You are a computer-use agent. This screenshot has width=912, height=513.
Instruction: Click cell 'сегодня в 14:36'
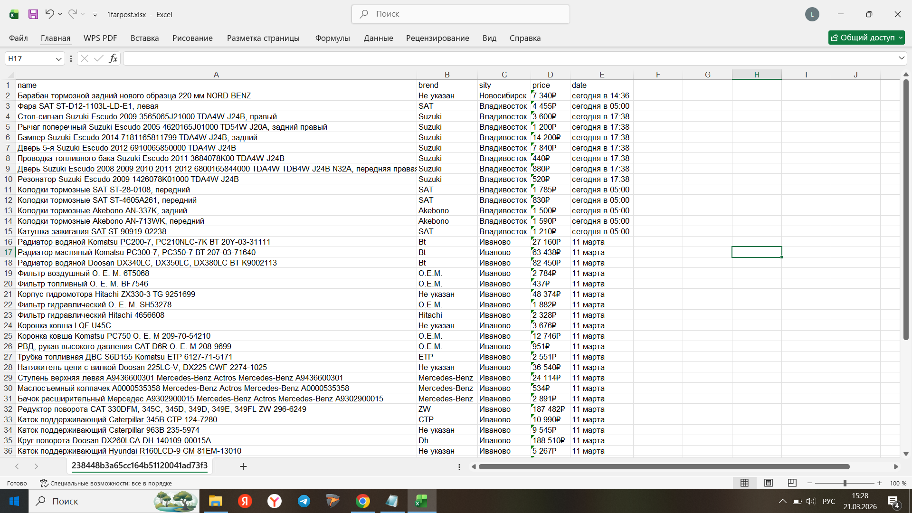pyautogui.click(x=601, y=95)
